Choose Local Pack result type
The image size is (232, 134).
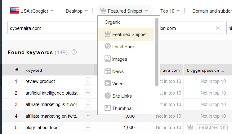(123, 47)
